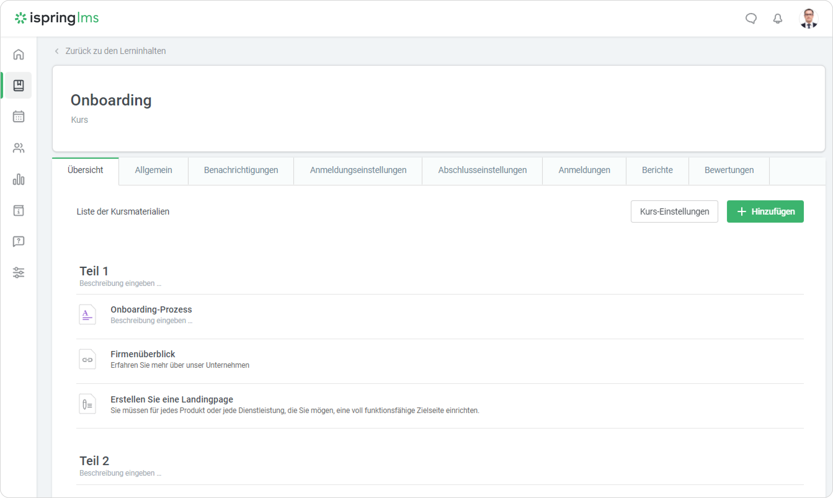The height and width of the screenshot is (498, 833).
Task: Open the users icon in sidebar
Action: click(x=19, y=148)
